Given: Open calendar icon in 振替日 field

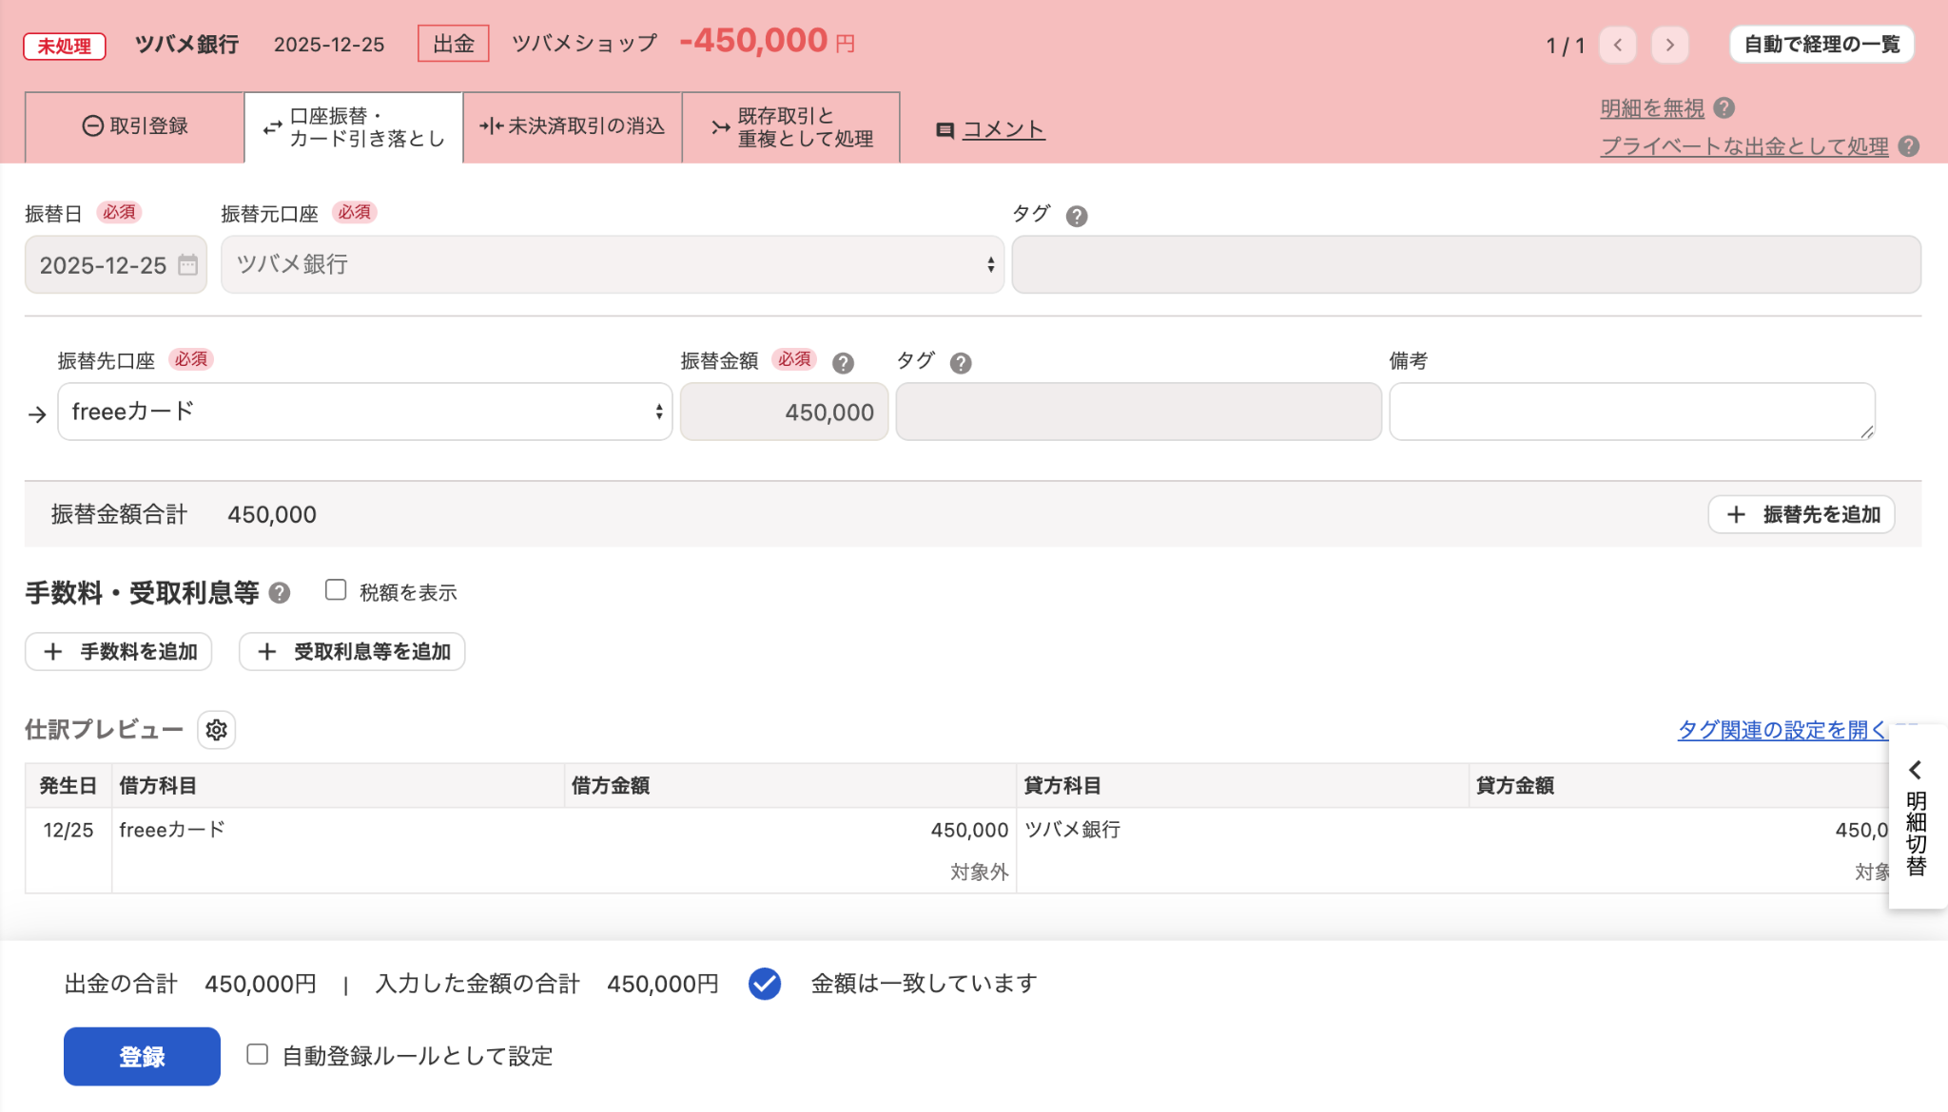Looking at the screenshot, I should pyautogui.click(x=188, y=264).
